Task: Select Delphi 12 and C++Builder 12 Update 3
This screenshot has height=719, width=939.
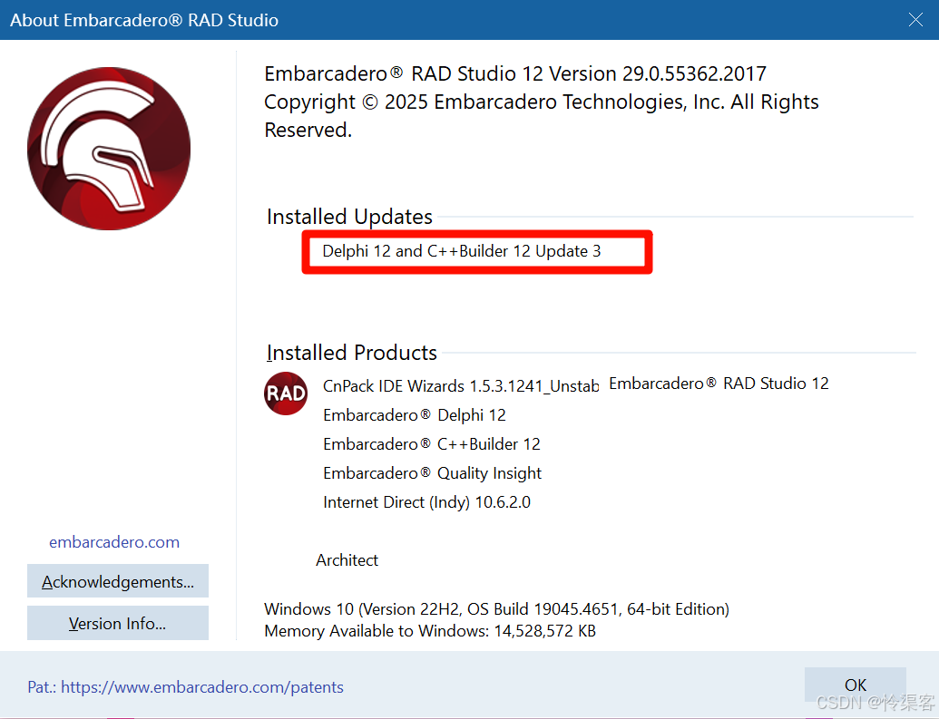Action: tap(462, 251)
